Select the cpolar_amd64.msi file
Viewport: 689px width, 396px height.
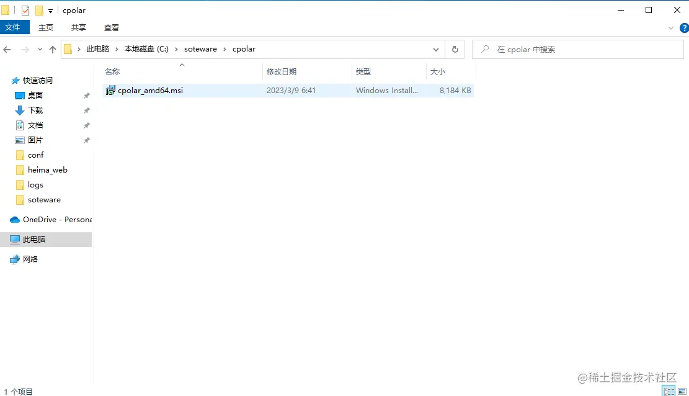click(x=288, y=90)
